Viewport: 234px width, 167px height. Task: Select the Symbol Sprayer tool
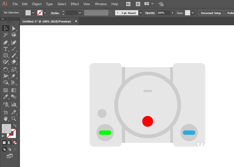tap(6, 104)
